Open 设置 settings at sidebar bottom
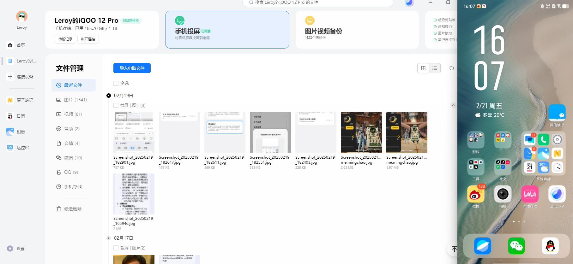 point(16,249)
